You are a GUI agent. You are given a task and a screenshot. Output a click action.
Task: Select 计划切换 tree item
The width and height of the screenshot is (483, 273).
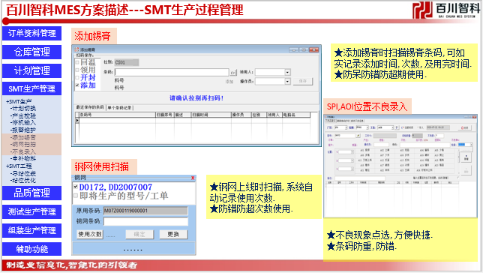point(23,109)
